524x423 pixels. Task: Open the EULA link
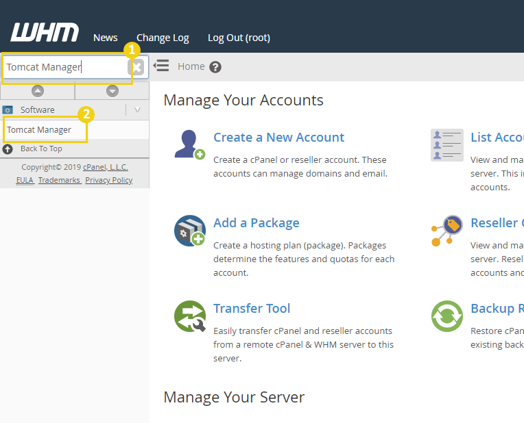25,180
